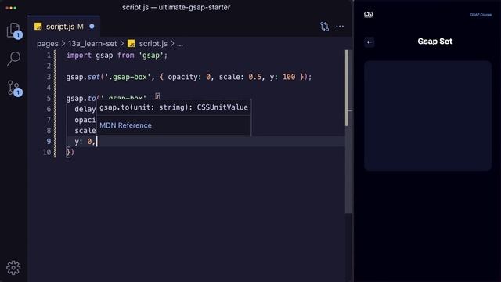501x282 pixels.
Task: Click the y: 0 line in the editor
Action: coord(85,141)
